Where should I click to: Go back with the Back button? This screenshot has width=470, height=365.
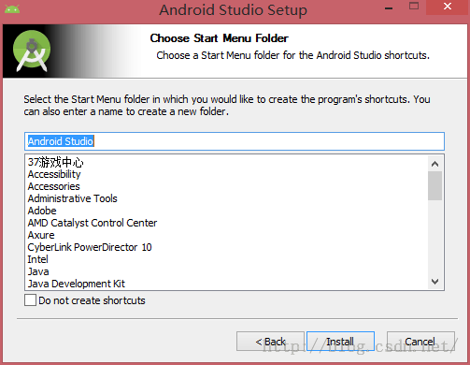click(x=270, y=342)
